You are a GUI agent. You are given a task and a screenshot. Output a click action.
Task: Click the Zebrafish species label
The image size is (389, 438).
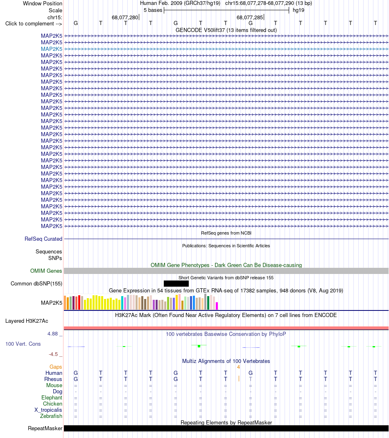[x=51, y=416]
